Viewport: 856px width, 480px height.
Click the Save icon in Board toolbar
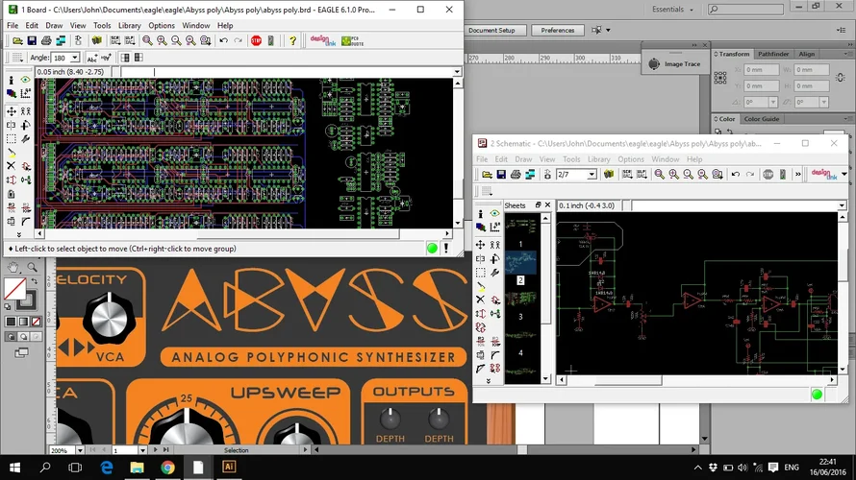tap(32, 41)
